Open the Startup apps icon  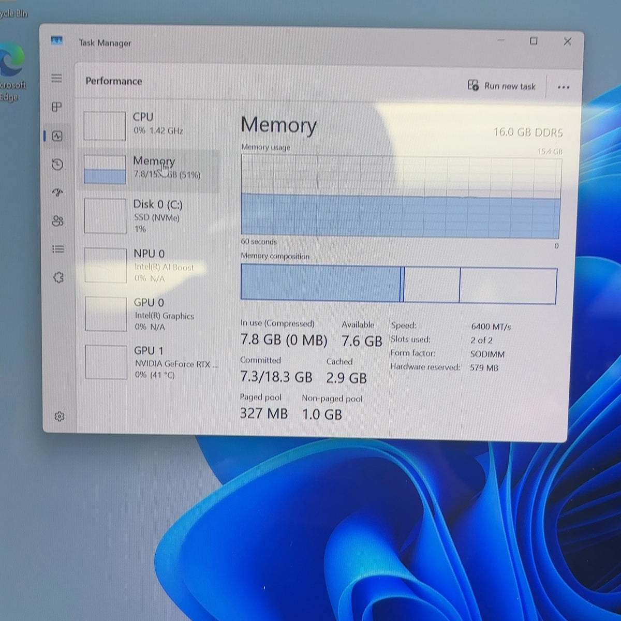point(58,193)
